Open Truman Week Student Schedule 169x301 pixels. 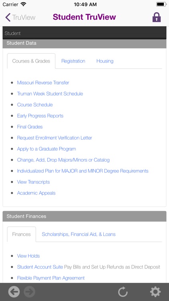click(x=50, y=94)
